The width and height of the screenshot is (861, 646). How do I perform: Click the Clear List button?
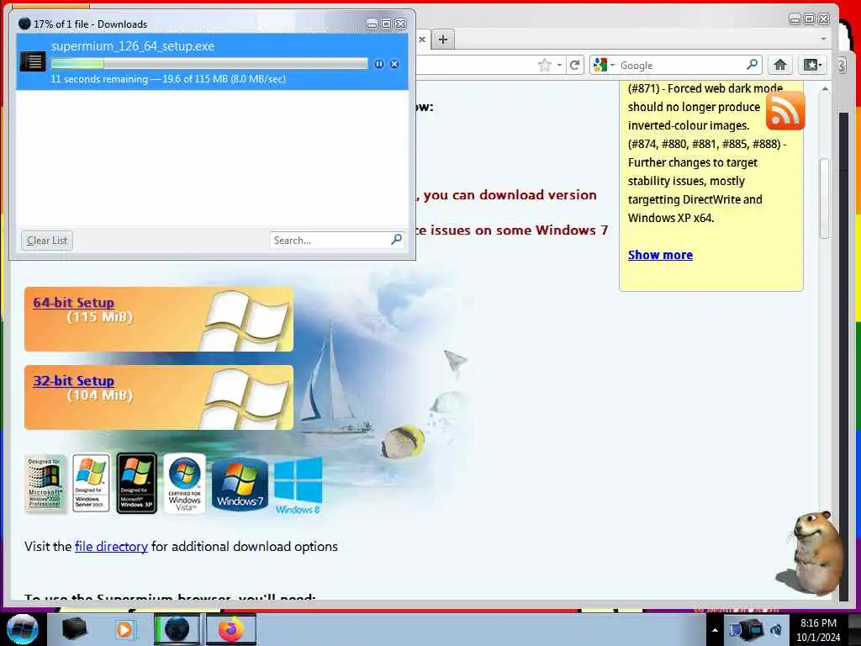click(47, 241)
